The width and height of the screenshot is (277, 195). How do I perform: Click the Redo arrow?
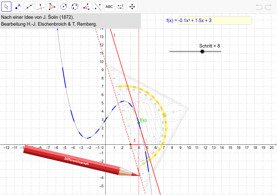[268, 7]
